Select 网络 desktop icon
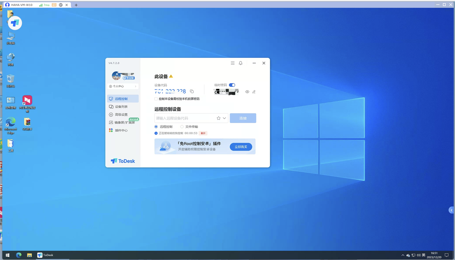455x260 pixels. (11, 59)
